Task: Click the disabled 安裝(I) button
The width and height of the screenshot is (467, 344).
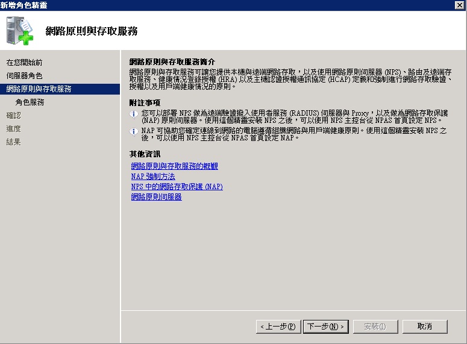Action: 375,327
